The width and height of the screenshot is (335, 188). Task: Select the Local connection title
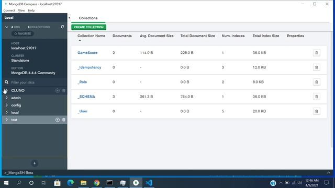9,17
